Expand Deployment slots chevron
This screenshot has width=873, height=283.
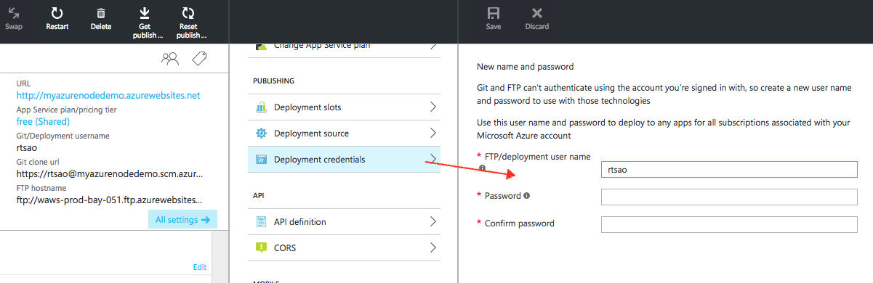pyautogui.click(x=433, y=107)
